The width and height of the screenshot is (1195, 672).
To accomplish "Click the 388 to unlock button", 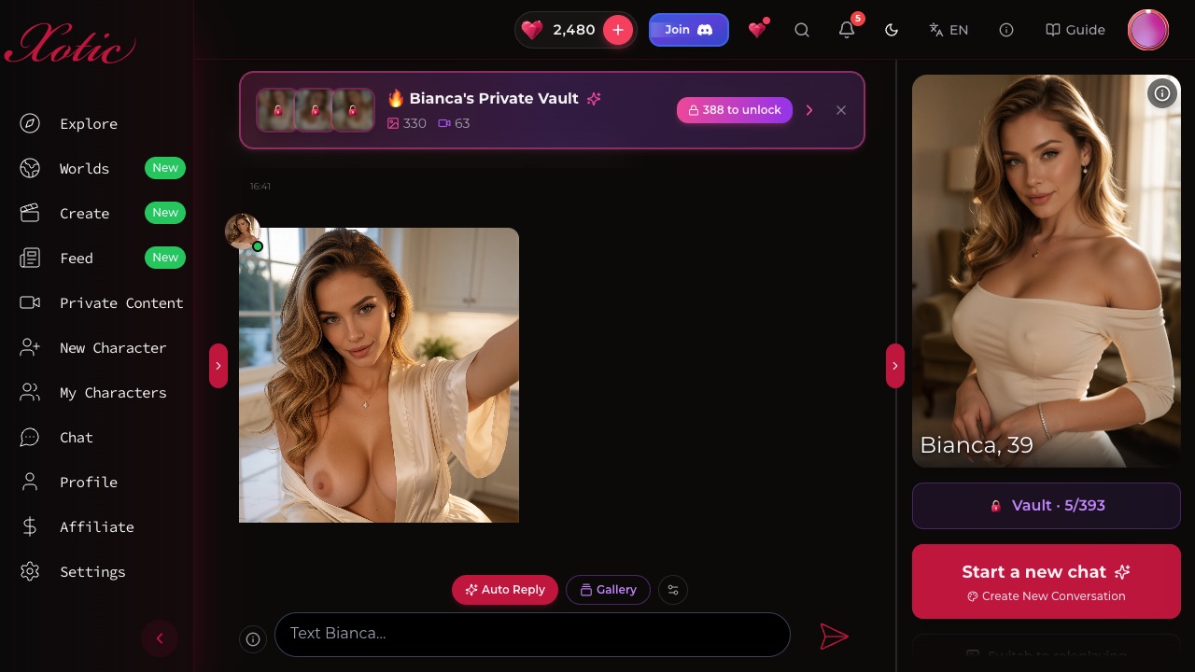I will pos(735,110).
